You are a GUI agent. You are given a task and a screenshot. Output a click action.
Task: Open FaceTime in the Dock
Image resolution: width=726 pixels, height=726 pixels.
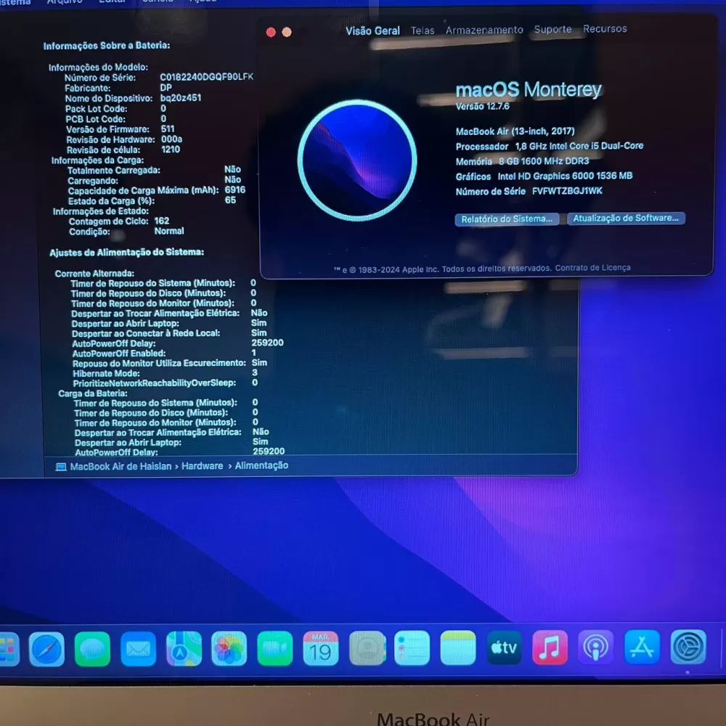(x=275, y=648)
